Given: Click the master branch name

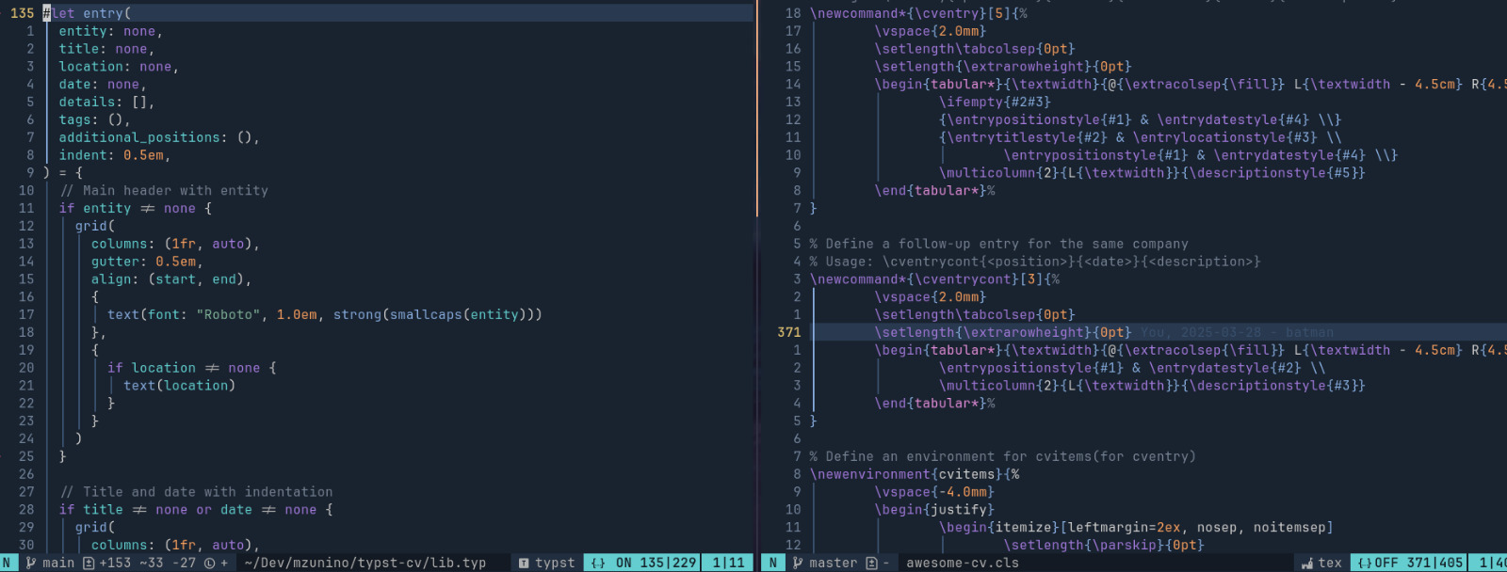Looking at the screenshot, I should pyautogui.click(x=834, y=563).
